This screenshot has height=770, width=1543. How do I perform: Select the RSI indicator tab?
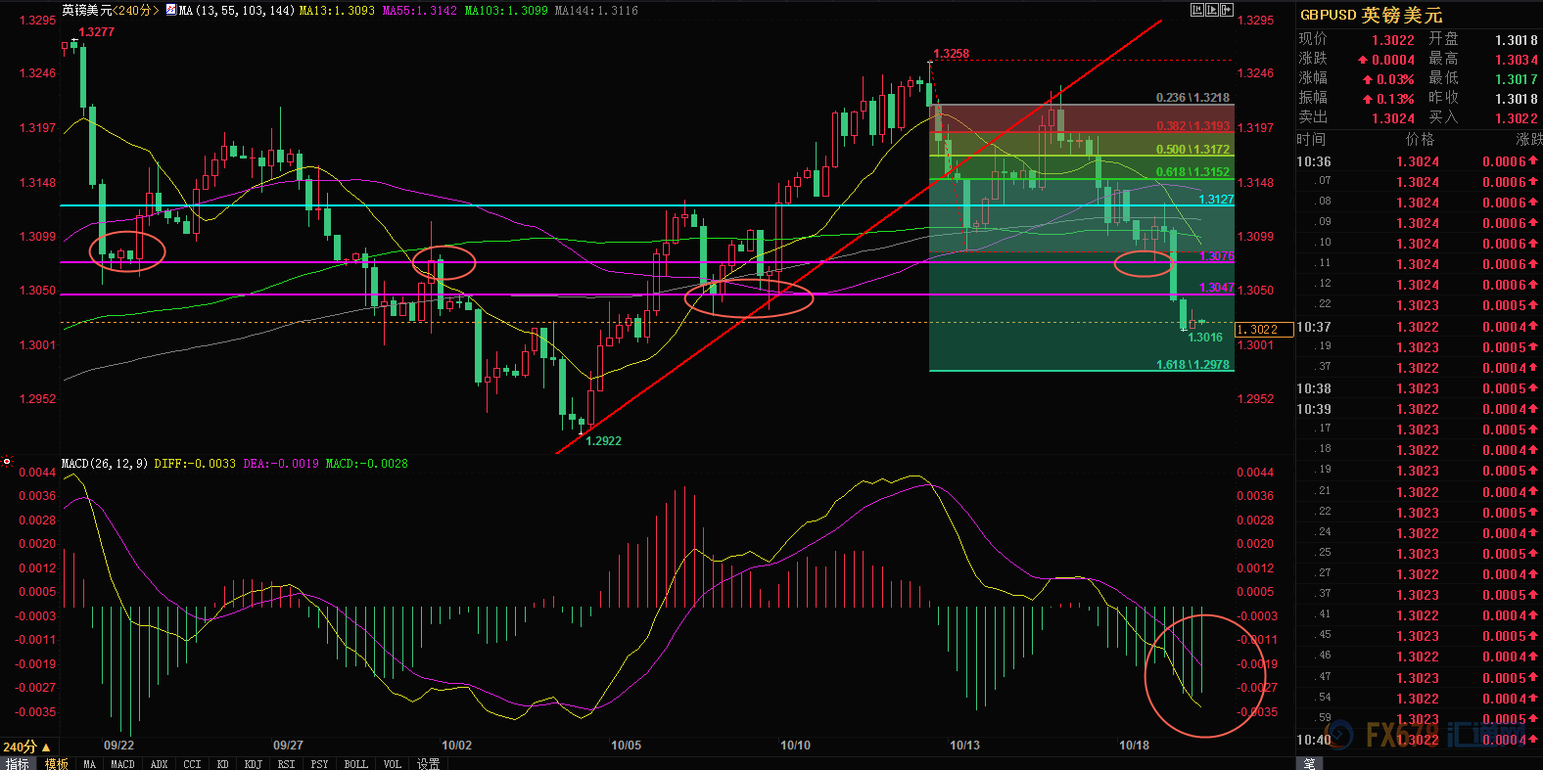286,764
